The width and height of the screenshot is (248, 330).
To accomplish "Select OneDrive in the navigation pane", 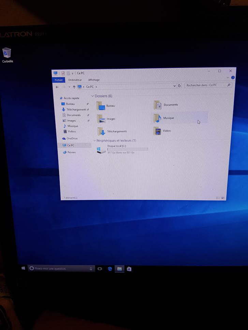I will (x=70, y=139).
